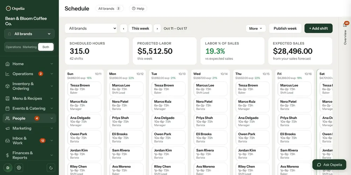
Task: Open Tessa Brown's Sunday Baker shift
Action: pos(84,89)
